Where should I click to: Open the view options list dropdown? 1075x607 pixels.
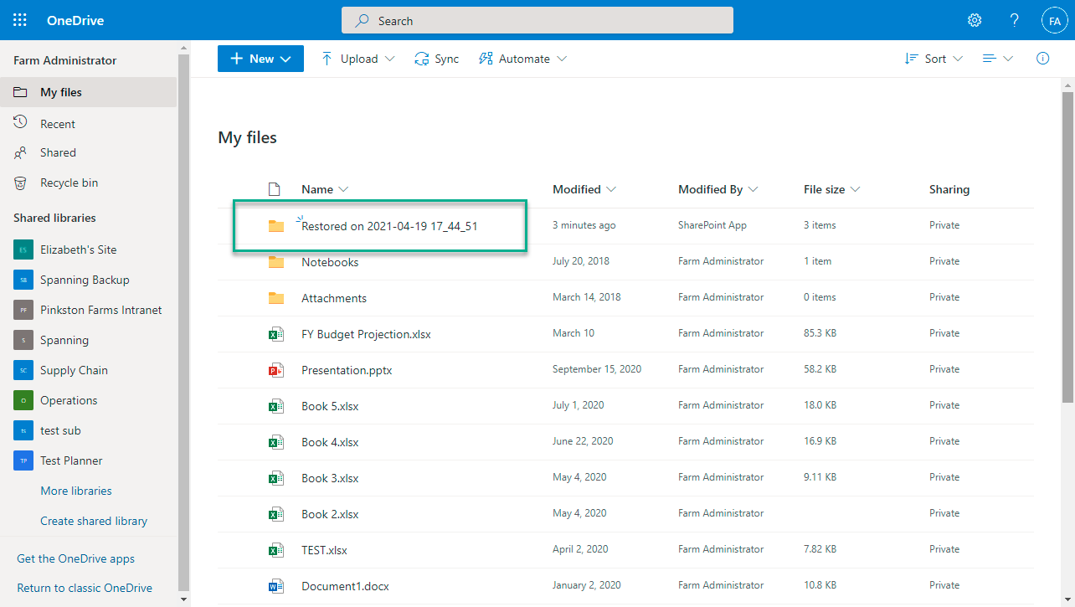(998, 59)
